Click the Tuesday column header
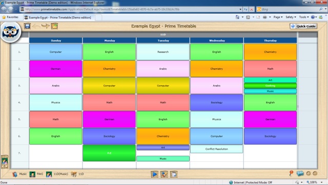 pyautogui.click(x=163, y=41)
